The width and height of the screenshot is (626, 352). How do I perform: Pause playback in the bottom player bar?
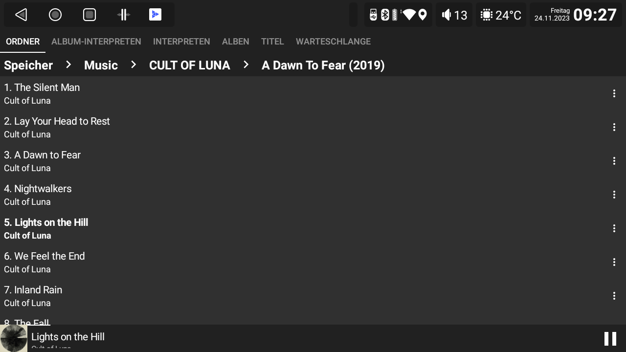click(x=610, y=338)
